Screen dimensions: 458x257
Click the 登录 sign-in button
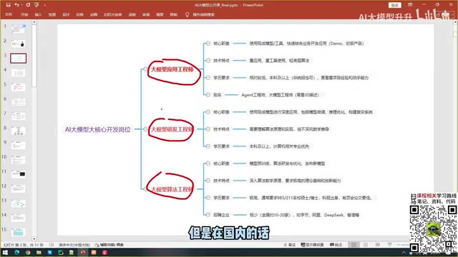point(394,5)
